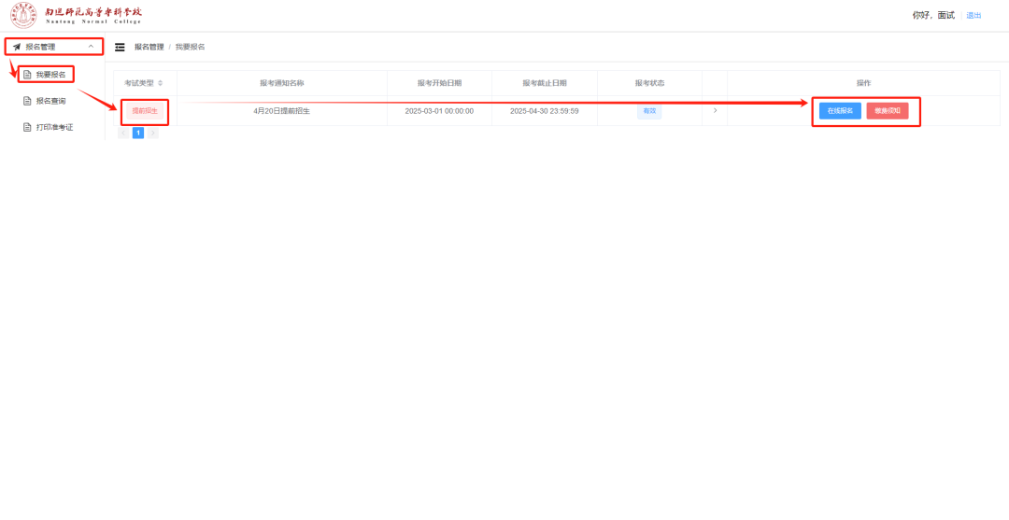Go to previous page with left arrow

(123, 134)
